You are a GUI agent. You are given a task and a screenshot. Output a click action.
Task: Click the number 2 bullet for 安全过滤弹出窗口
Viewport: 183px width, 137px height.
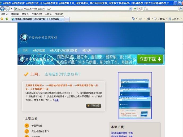point(27,131)
